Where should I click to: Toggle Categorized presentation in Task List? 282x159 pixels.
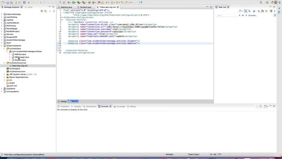pos(245,11)
